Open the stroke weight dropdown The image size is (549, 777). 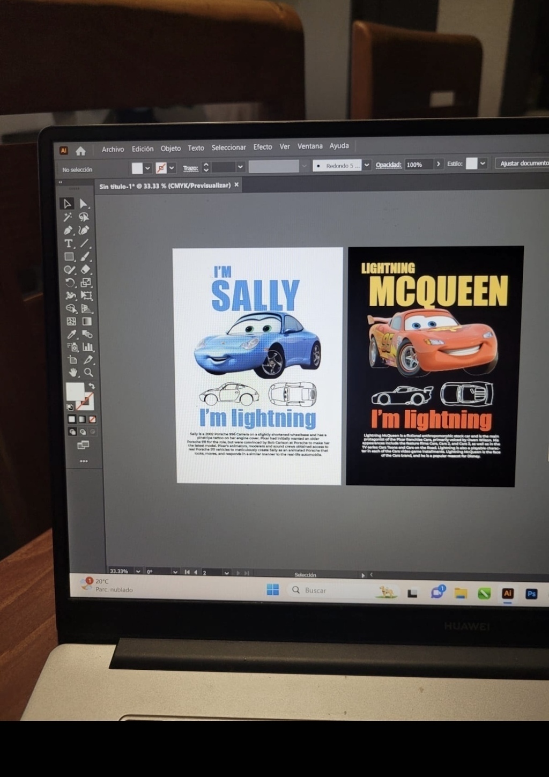240,167
